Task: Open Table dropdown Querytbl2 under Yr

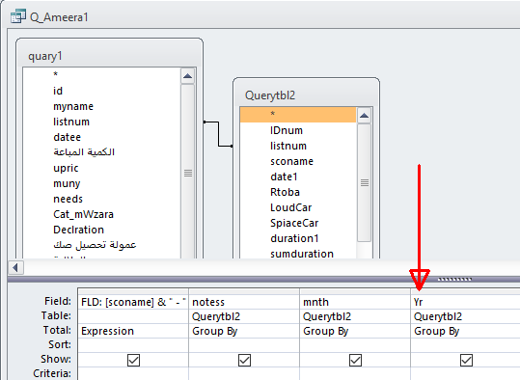Action: pyautogui.click(x=466, y=316)
